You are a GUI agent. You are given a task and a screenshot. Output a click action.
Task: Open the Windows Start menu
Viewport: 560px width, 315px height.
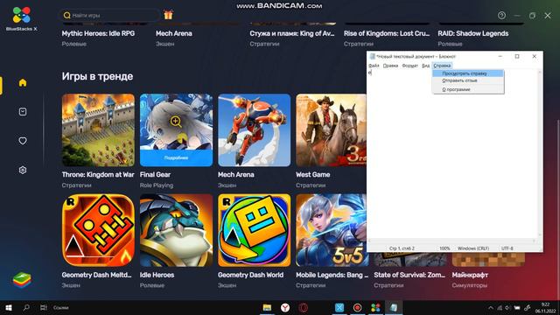click(x=9, y=308)
